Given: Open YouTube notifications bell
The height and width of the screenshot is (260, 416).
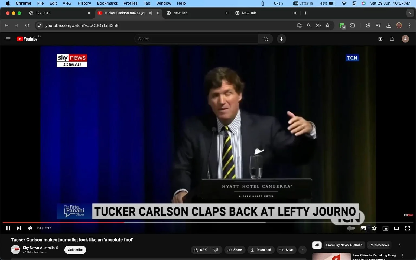Looking at the screenshot, I should 392,39.
